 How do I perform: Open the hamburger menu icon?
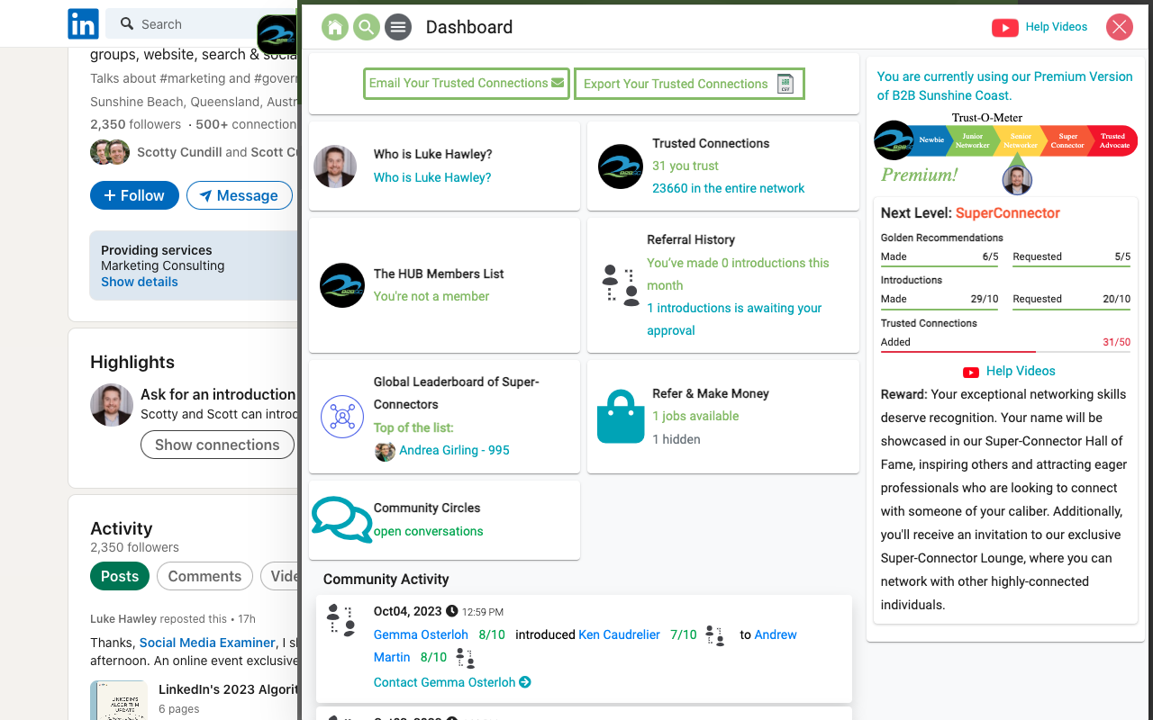398,27
